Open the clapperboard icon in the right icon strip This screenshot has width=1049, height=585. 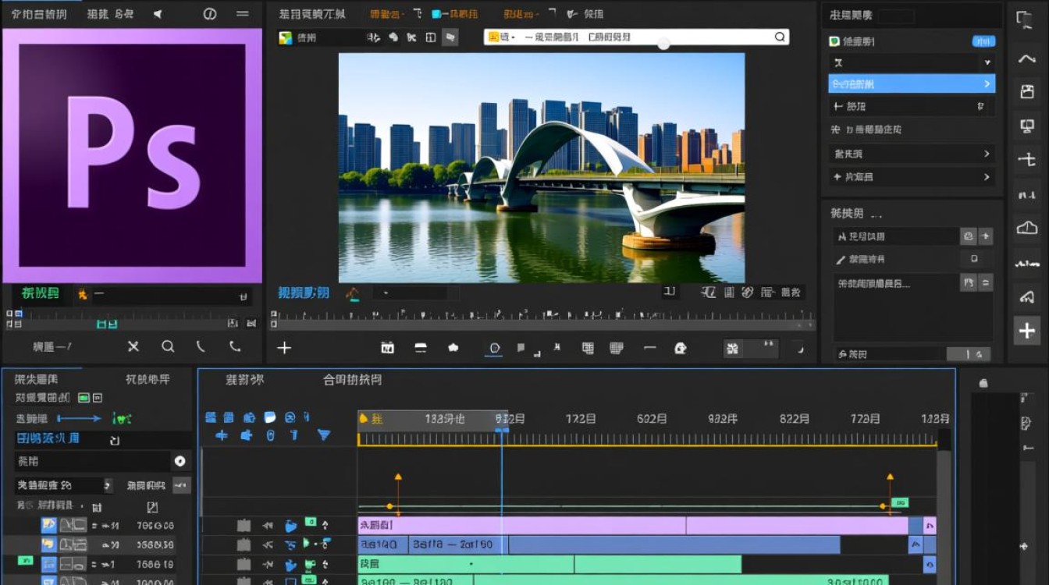[1026, 92]
